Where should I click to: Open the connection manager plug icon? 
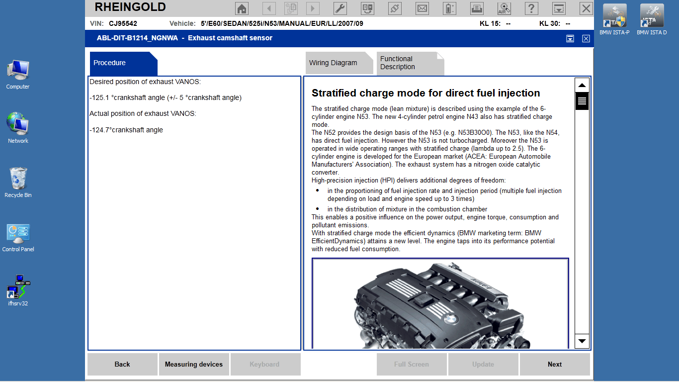395,8
